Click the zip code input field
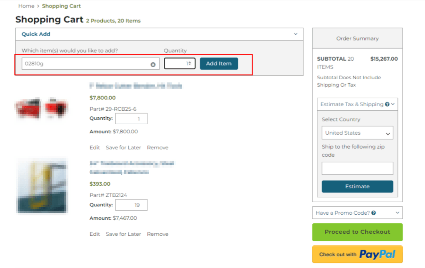425x268 pixels. pyautogui.click(x=357, y=168)
